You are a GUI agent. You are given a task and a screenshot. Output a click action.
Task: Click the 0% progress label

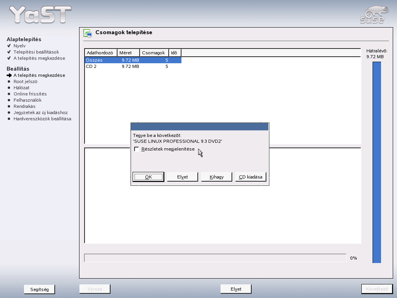354,258
